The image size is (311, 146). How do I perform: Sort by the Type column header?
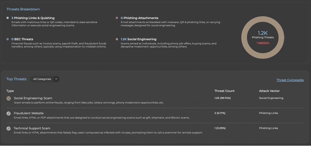coord(10,91)
